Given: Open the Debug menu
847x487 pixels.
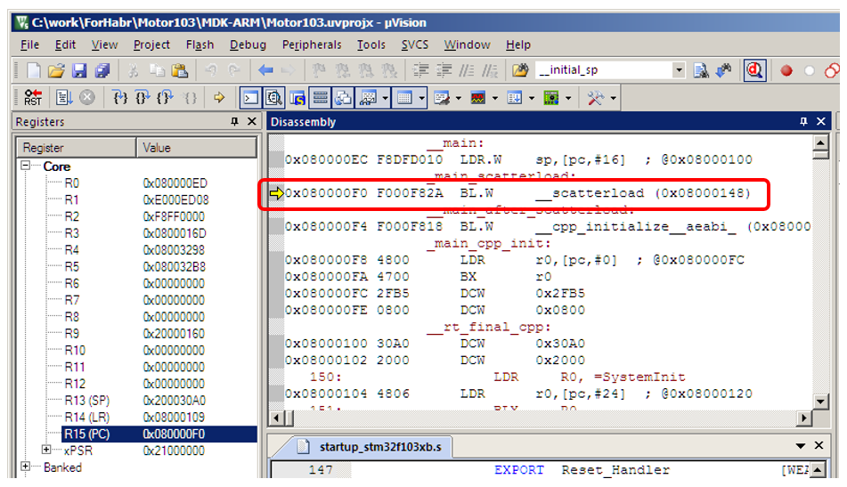Looking at the screenshot, I should [x=248, y=45].
